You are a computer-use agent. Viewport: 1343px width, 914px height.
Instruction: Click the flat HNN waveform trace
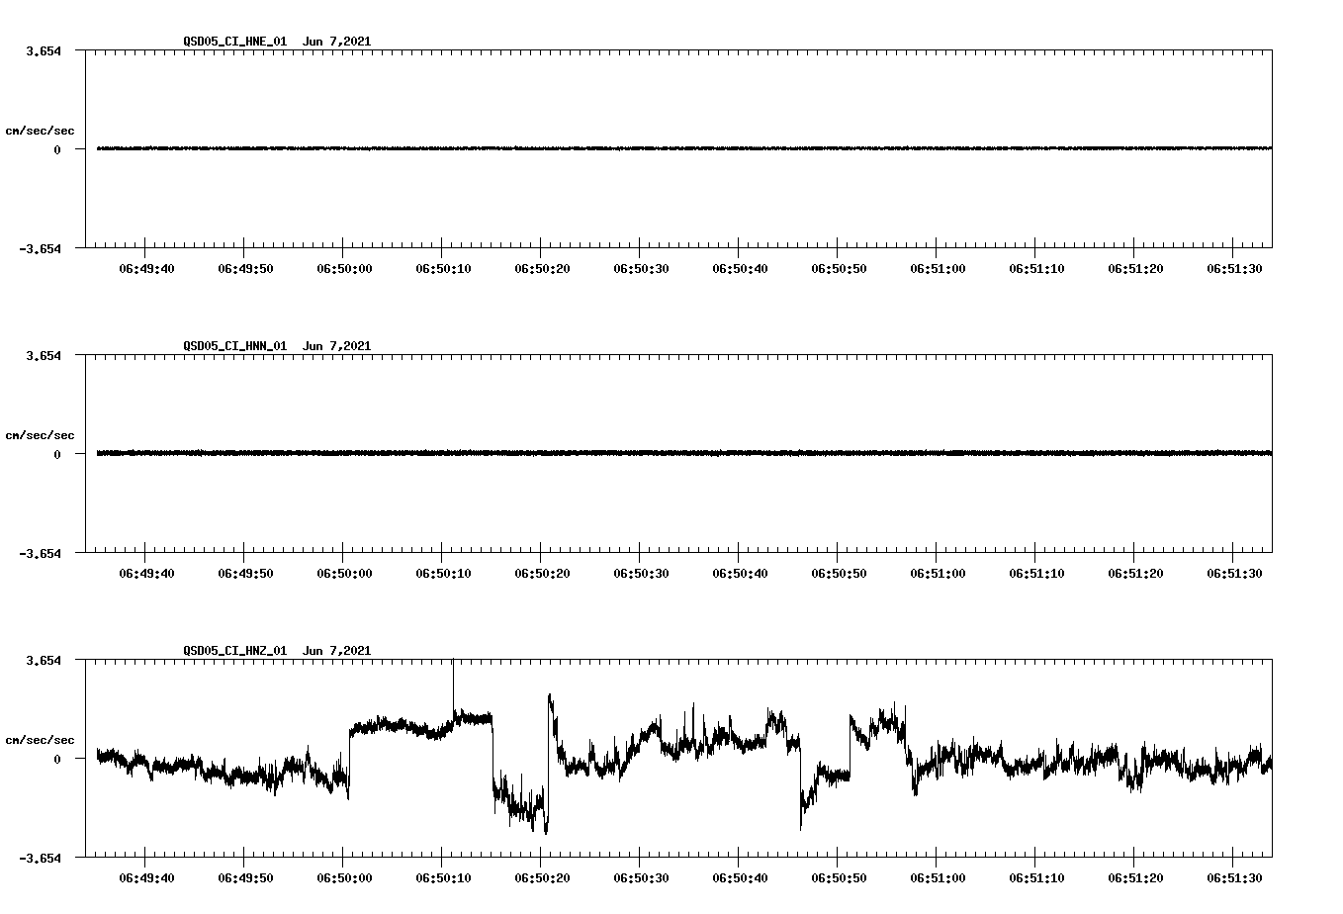(684, 453)
